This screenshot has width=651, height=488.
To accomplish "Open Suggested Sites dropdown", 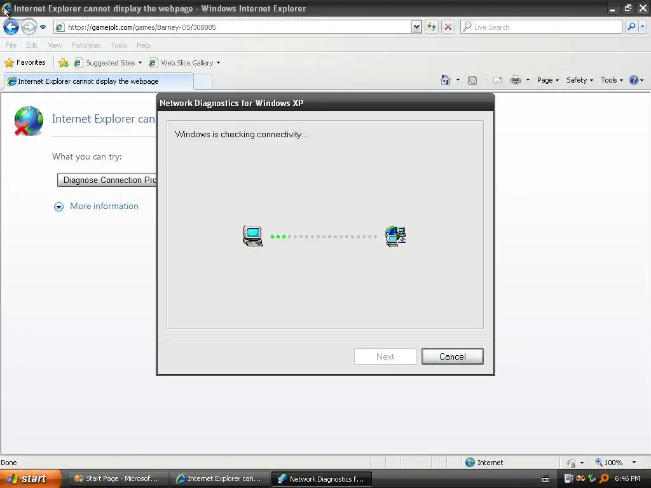I will [108, 63].
